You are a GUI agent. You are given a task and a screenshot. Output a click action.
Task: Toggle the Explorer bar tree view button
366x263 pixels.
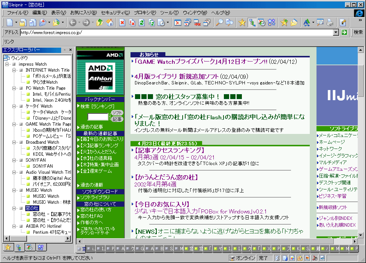tap(252, 23)
